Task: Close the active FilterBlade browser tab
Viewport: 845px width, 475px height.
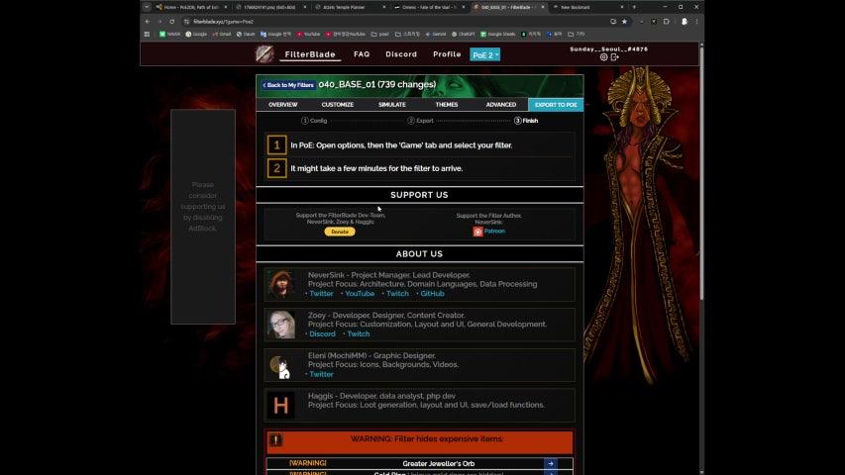Action: (543, 7)
